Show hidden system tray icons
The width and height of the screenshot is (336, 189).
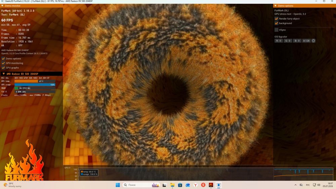[x=295, y=185]
